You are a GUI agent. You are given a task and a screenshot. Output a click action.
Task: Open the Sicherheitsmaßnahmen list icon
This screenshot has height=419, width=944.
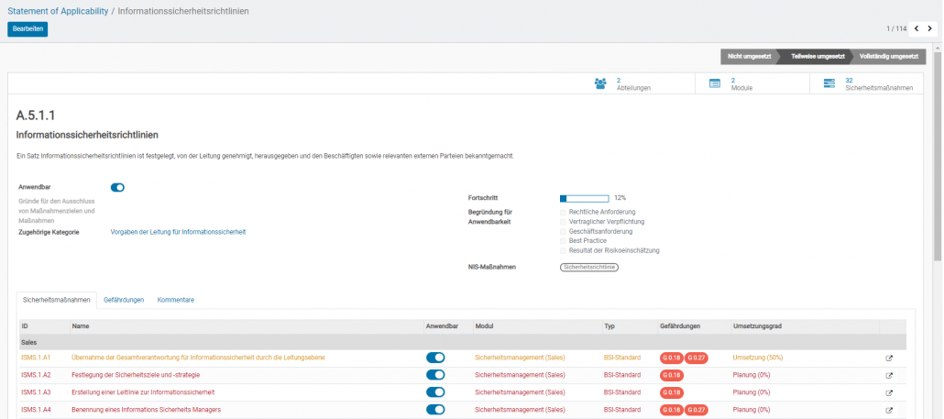pyautogui.click(x=829, y=83)
